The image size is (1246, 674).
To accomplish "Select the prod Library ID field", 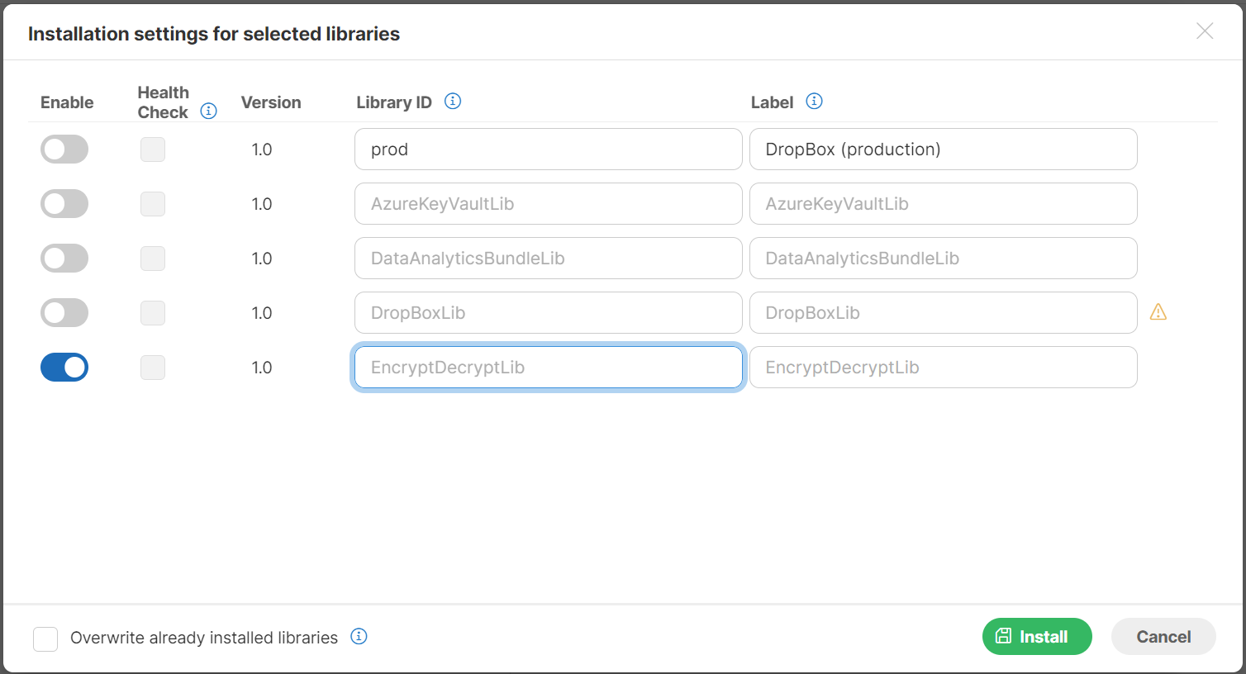I will click(x=548, y=149).
